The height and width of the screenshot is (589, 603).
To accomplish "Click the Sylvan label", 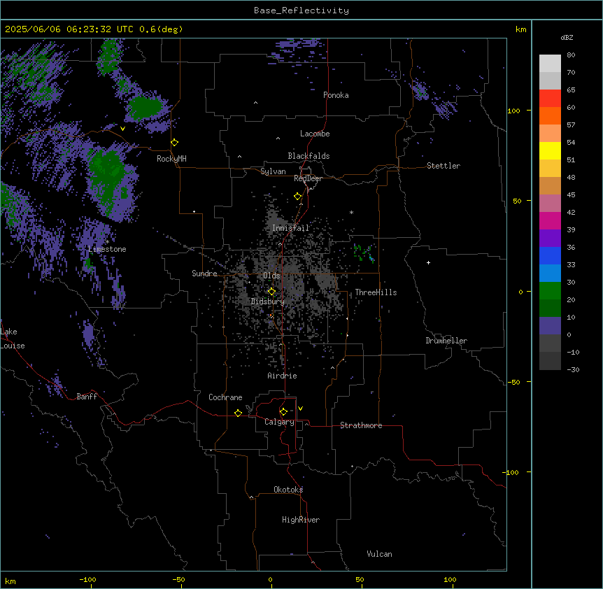I will [273, 171].
